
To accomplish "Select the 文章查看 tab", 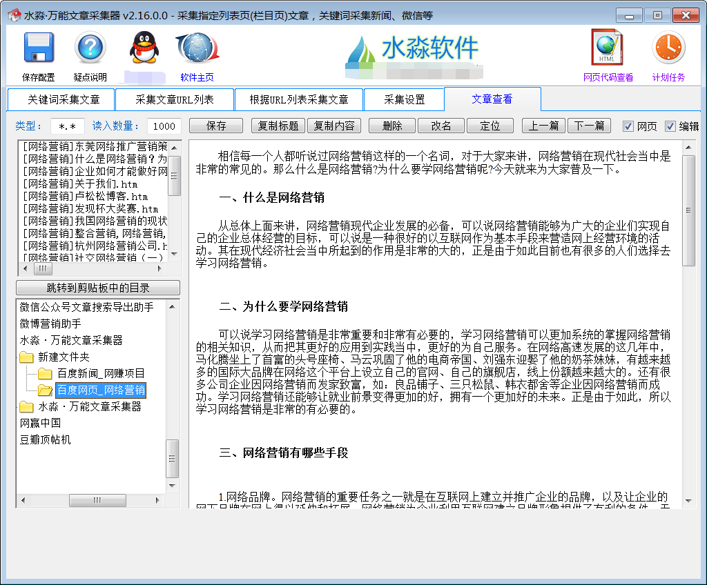I will click(492, 99).
